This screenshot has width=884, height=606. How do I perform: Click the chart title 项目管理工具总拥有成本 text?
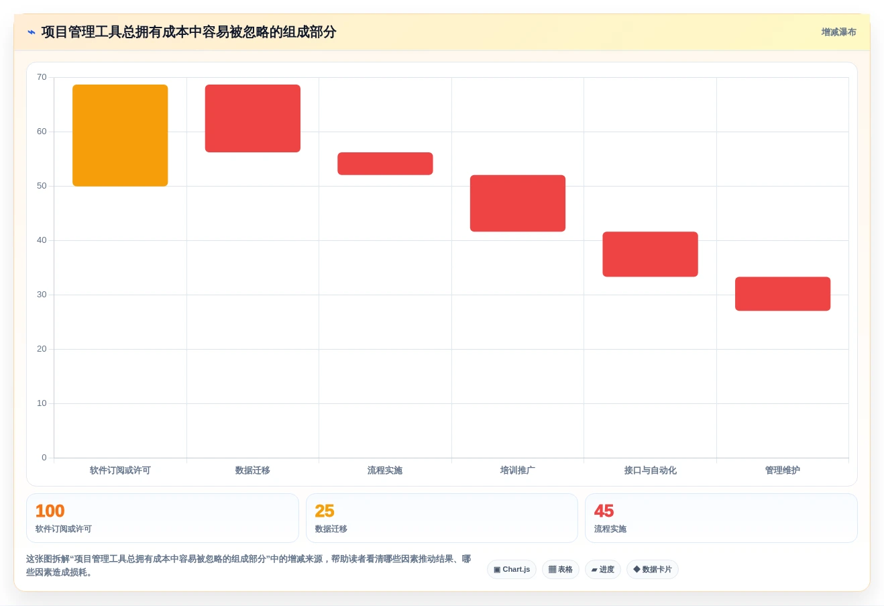tap(188, 32)
